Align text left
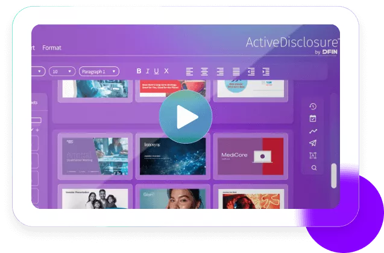The width and height of the screenshot is (384, 253). coord(189,71)
